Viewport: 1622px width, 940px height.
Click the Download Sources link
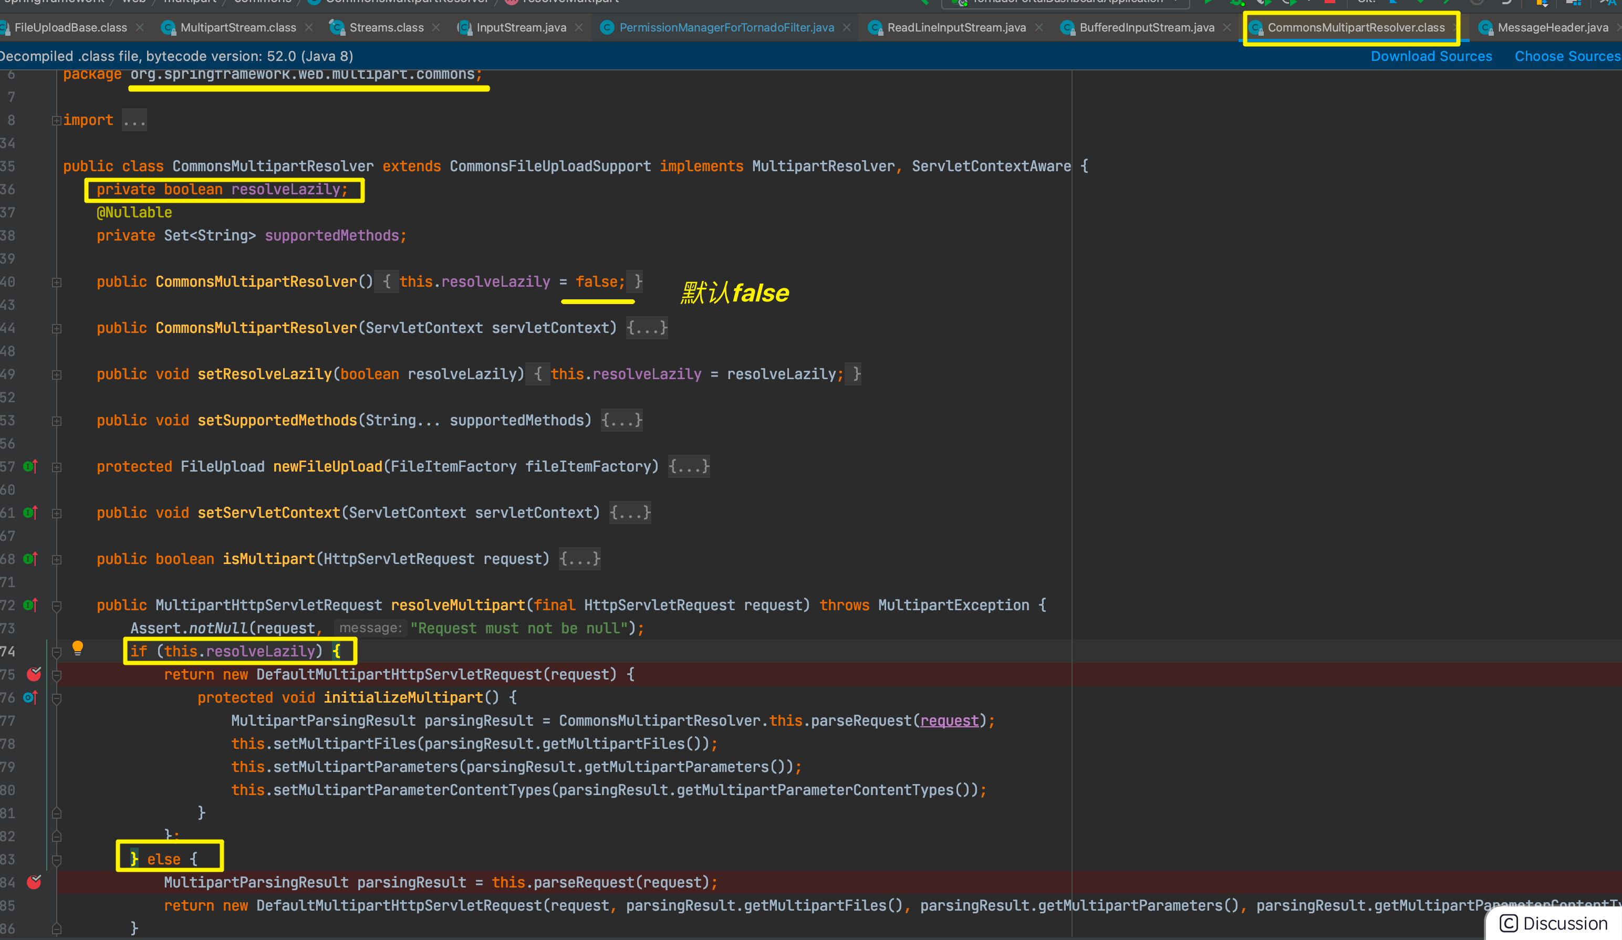click(x=1431, y=57)
